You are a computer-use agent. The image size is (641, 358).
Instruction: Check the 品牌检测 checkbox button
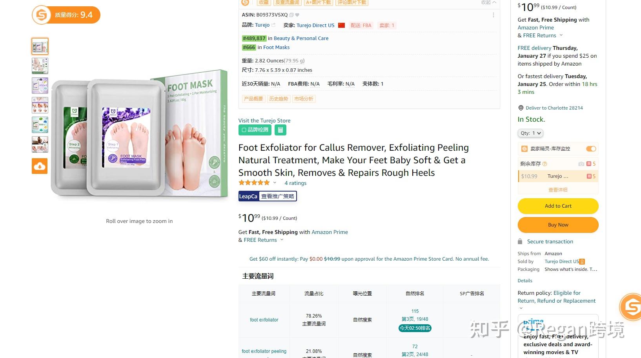[255, 130]
